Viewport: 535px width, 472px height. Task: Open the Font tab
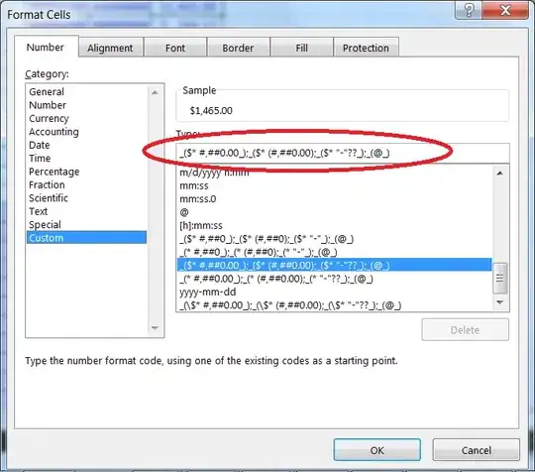(175, 48)
